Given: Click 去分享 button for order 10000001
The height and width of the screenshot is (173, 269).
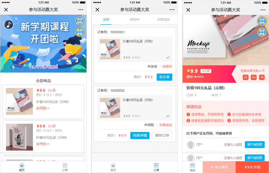Looking at the screenshot, I should coord(164,77).
